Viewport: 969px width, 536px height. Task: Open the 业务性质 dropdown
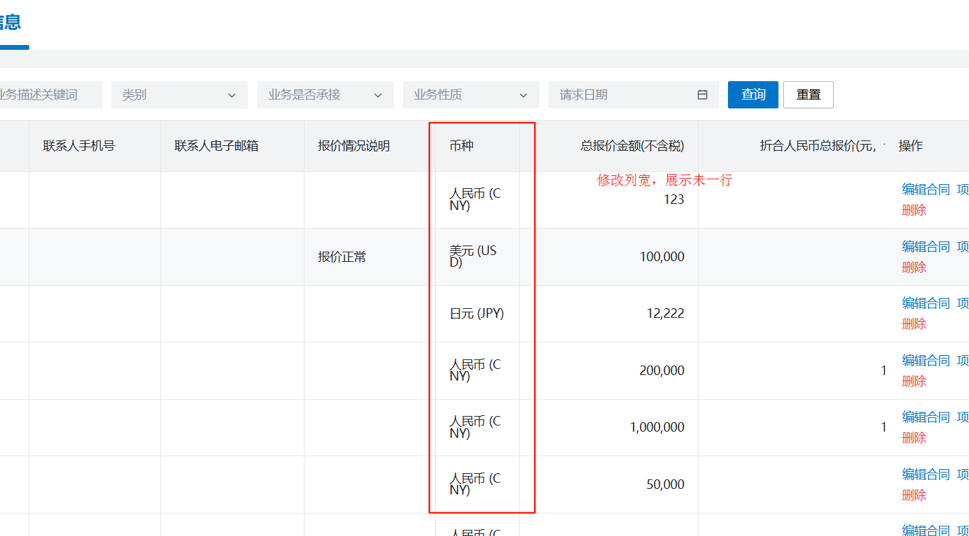tap(471, 95)
